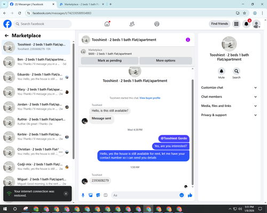Expand Media, files and links section
Image resolution: width=267 pixels, height=213 pixels.
point(229,106)
